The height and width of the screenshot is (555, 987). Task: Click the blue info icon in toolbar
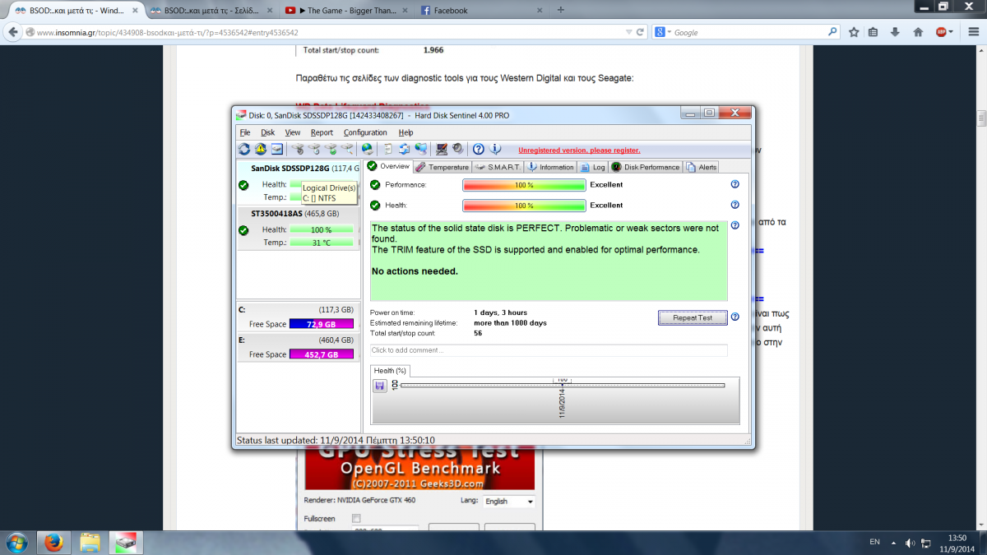click(495, 149)
